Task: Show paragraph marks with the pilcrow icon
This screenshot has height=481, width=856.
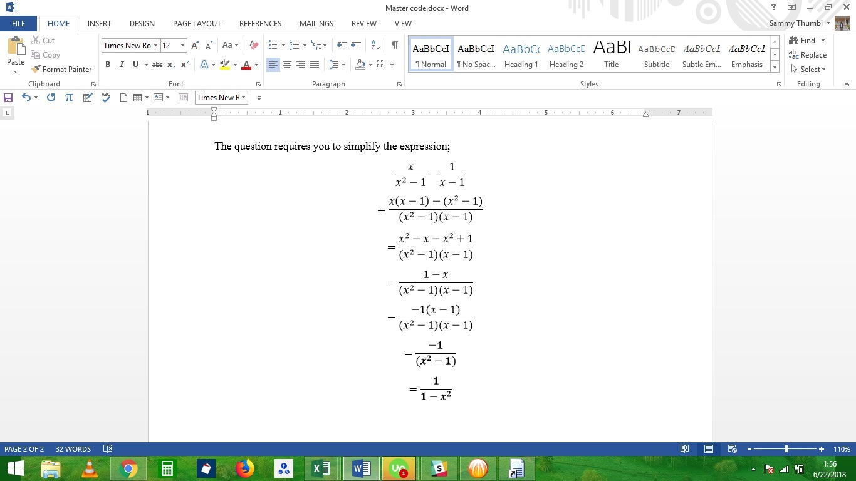Action: [x=394, y=45]
